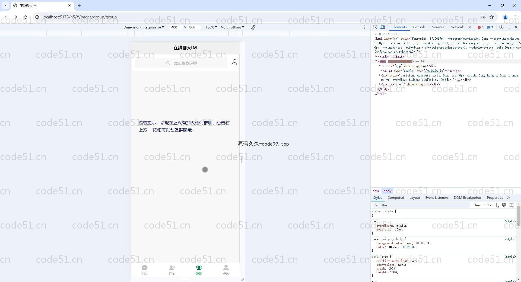Rotate the device viewport orientation
The image size is (521, 282).
click(253, 27)
